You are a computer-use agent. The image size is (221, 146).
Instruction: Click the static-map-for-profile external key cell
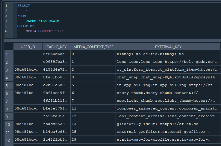pyautogui.click(x=168, y=139)
